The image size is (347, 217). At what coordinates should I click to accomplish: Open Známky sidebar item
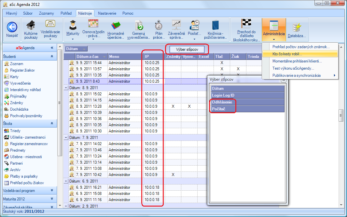(x=16, y=103)
